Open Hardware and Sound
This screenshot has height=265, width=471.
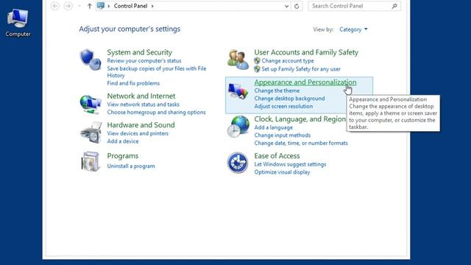point(141,125)
